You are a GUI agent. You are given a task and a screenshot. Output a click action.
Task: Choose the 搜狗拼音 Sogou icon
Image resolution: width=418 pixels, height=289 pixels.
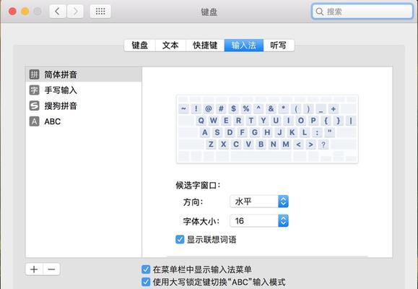click(x=34, y=105)
